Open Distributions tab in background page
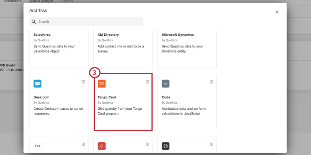 (x=13, y=1)
